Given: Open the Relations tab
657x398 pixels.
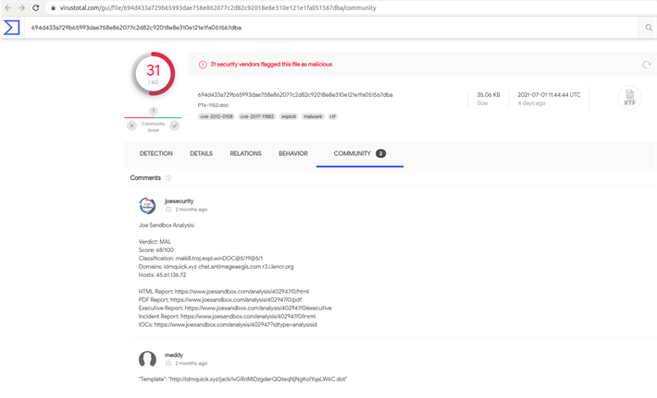Looking at the screenshot, I should (x=245, y=153).
